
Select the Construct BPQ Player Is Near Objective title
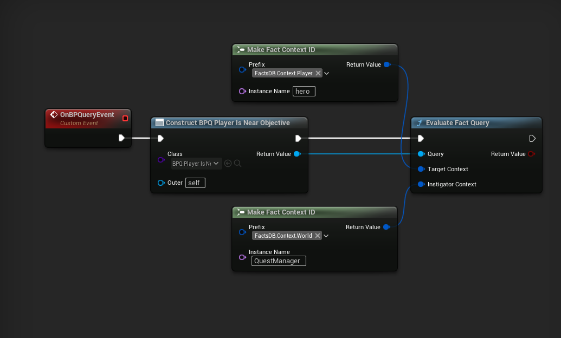pyautogui.click(x=228, y=122)
